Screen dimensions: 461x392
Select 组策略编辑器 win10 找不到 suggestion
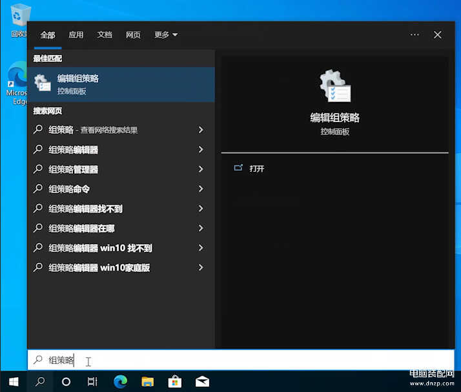tap(121, 248)
